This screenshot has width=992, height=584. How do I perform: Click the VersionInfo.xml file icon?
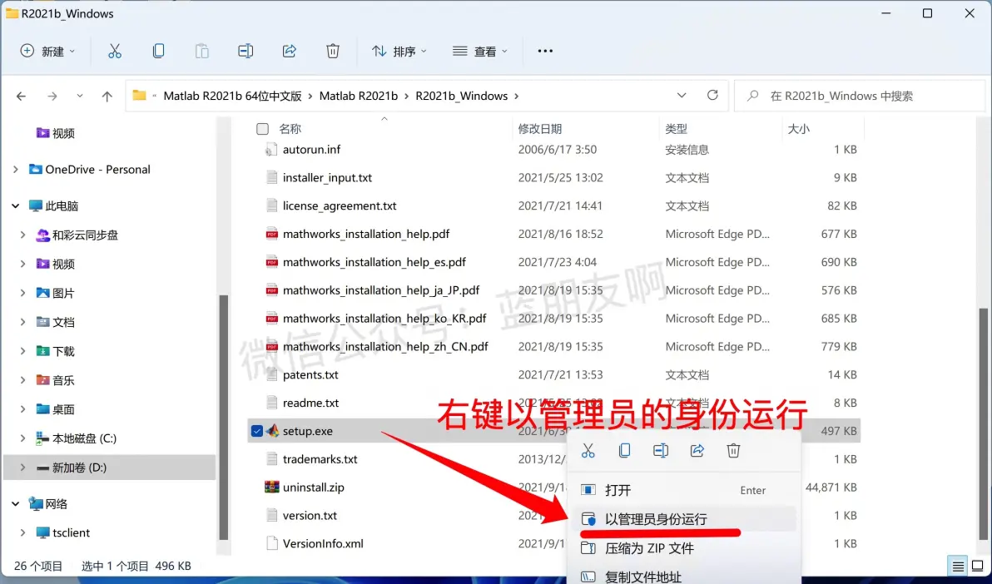[x=272, y=543]
